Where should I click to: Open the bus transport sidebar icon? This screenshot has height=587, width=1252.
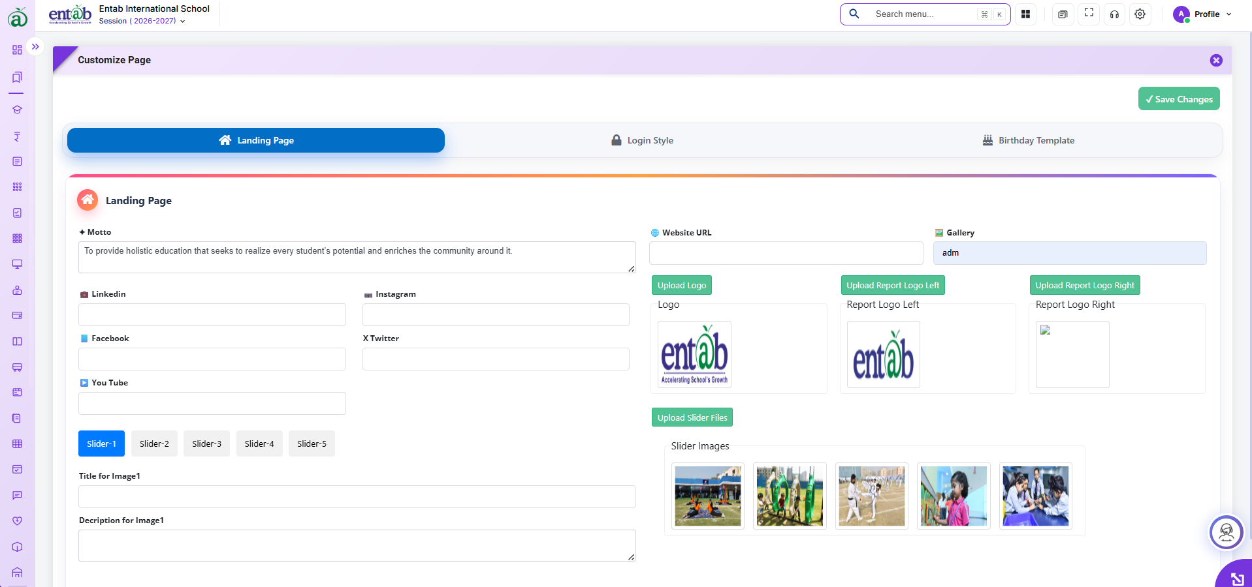[x=17, y=367]
